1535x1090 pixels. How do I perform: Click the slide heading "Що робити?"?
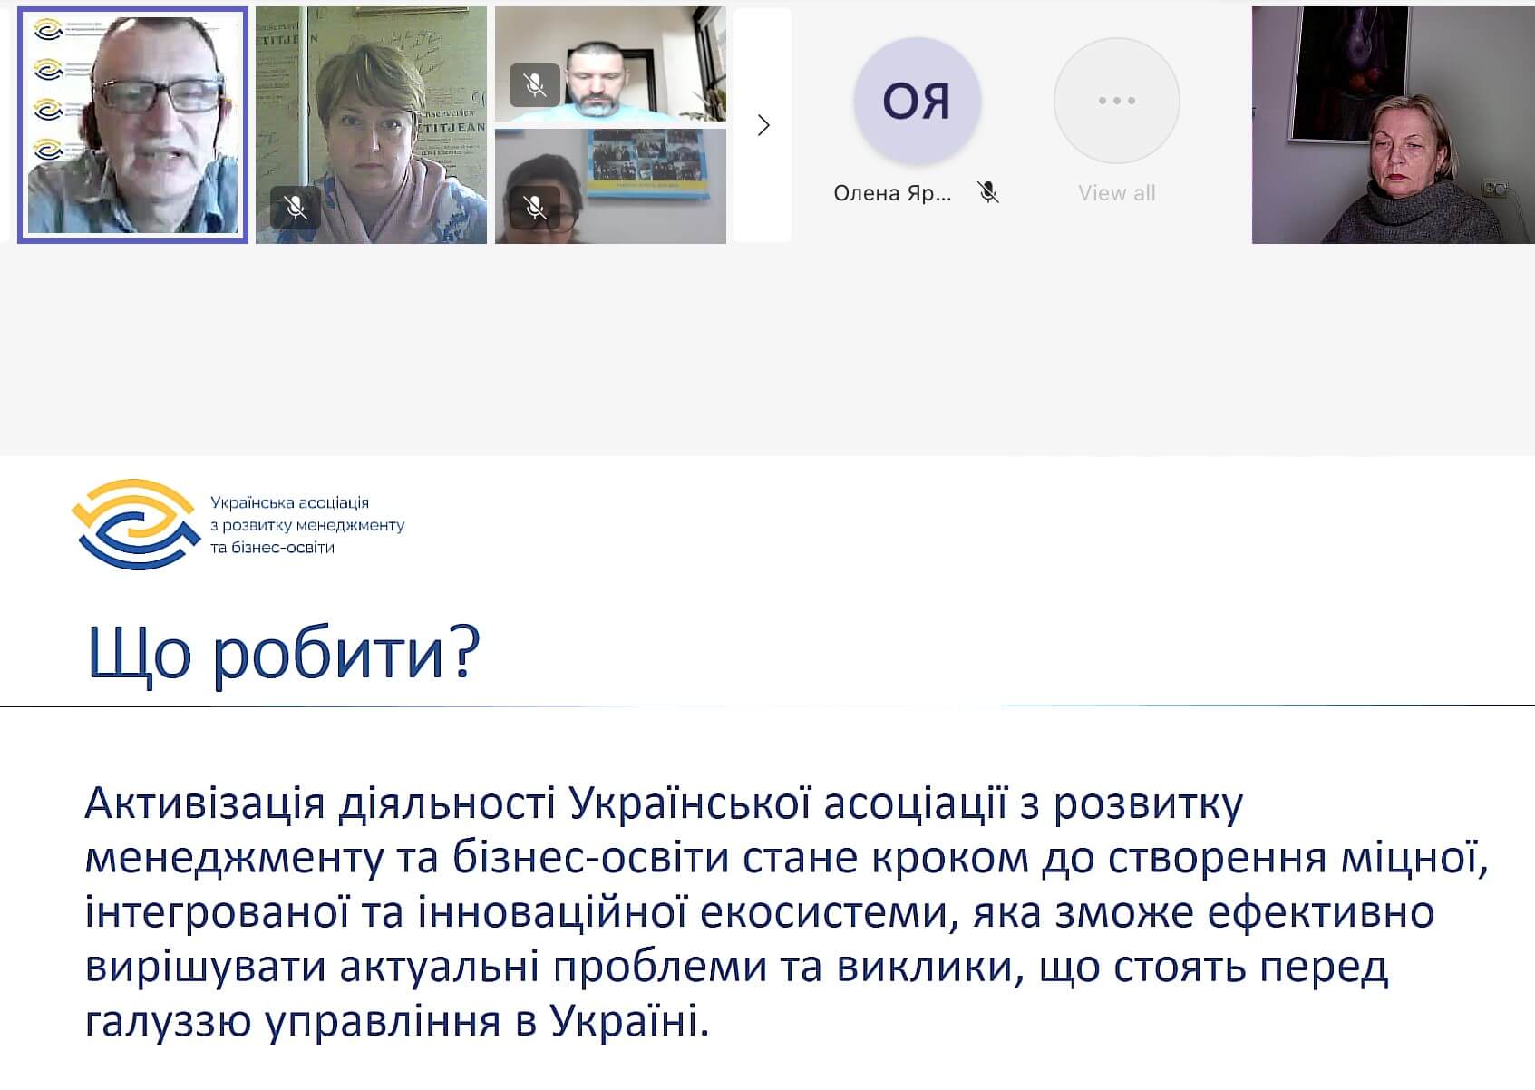[x=283, y=652]
